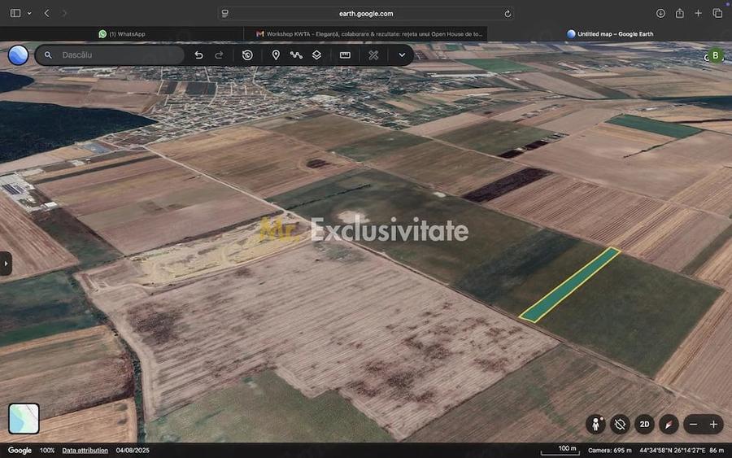Click the 86 m elevation readout
This screenshot has height=458, width=732.
(x=717, y=451)
